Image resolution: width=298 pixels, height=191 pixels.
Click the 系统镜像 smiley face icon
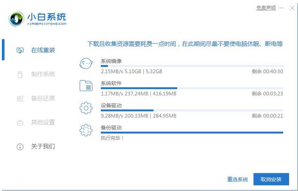(x=86, y=65)
